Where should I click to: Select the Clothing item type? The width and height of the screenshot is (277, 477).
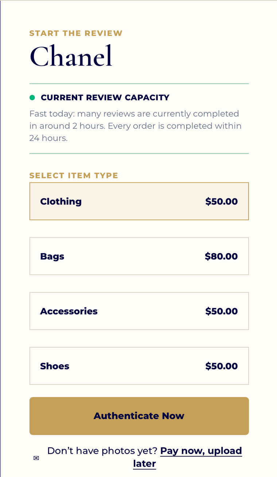point(139,201)
